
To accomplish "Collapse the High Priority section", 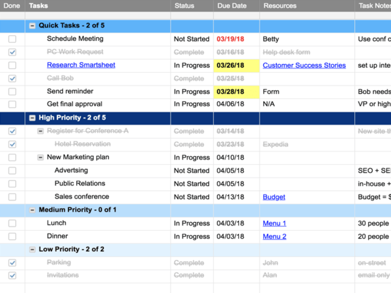I will click(x=32, y=118).
